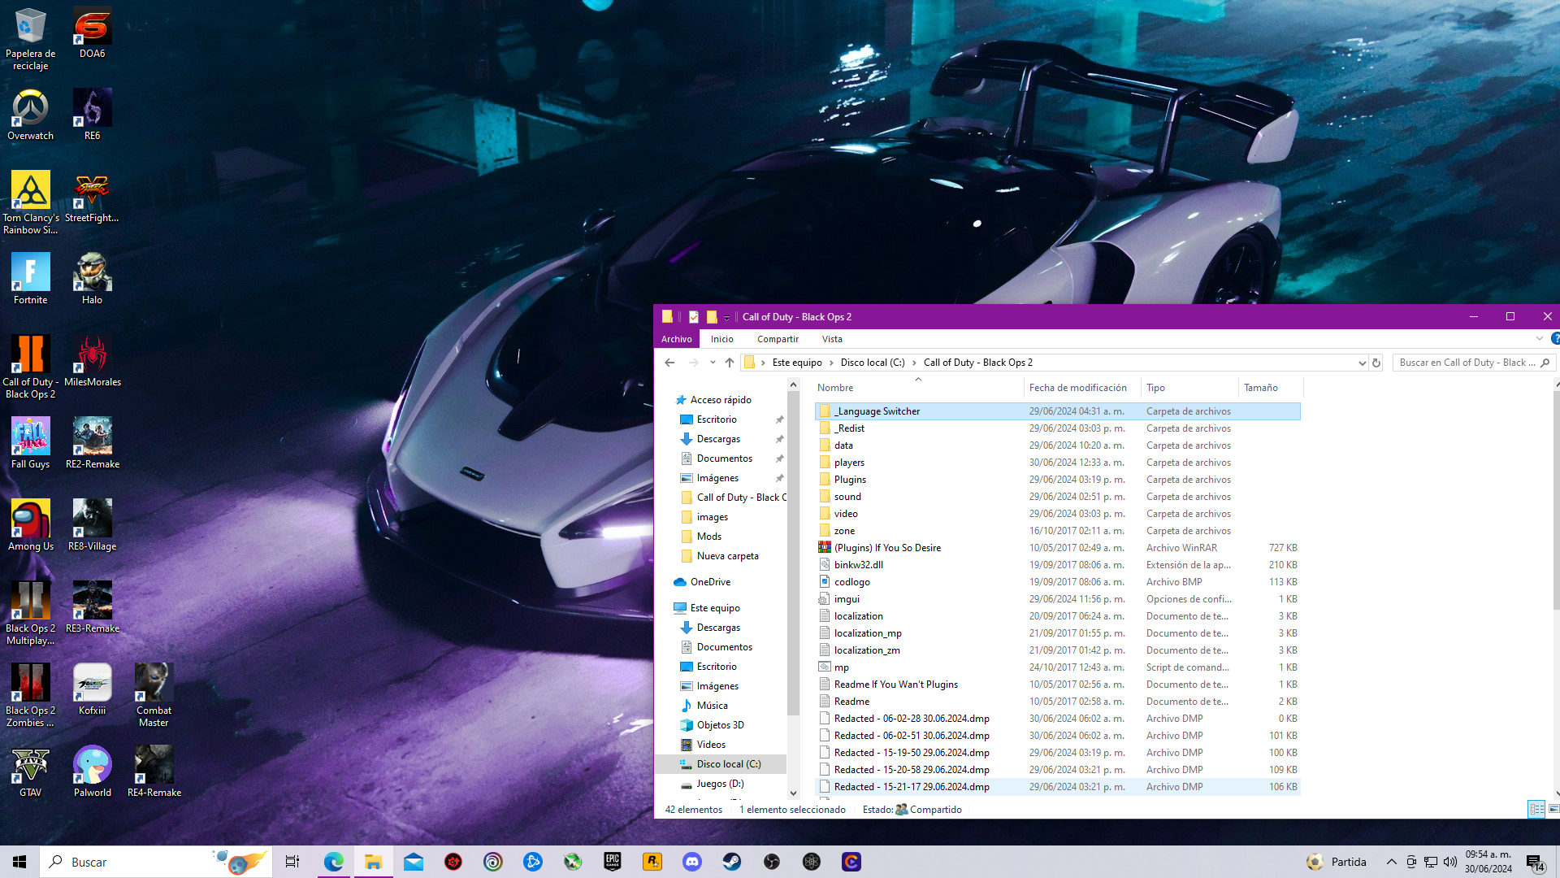This screenshot has width=1560, height=878.
Task: Open Quick Access Toolbar customize dropdown
Action: point(727,318)
